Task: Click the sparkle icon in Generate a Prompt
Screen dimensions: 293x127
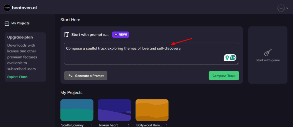Action: coord(70,76)
